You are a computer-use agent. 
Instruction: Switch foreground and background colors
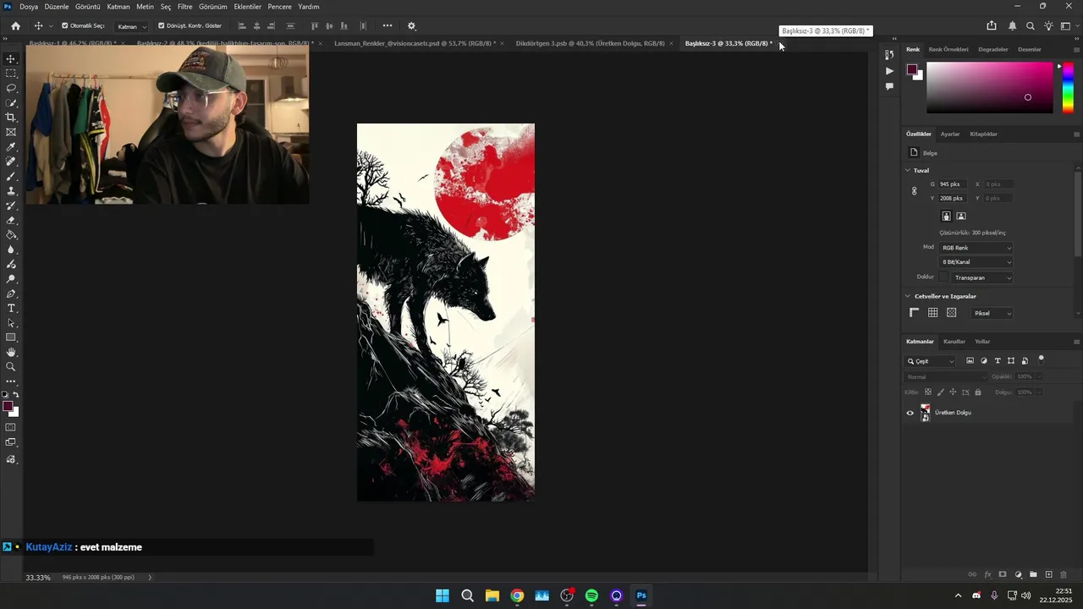(15, 395)
